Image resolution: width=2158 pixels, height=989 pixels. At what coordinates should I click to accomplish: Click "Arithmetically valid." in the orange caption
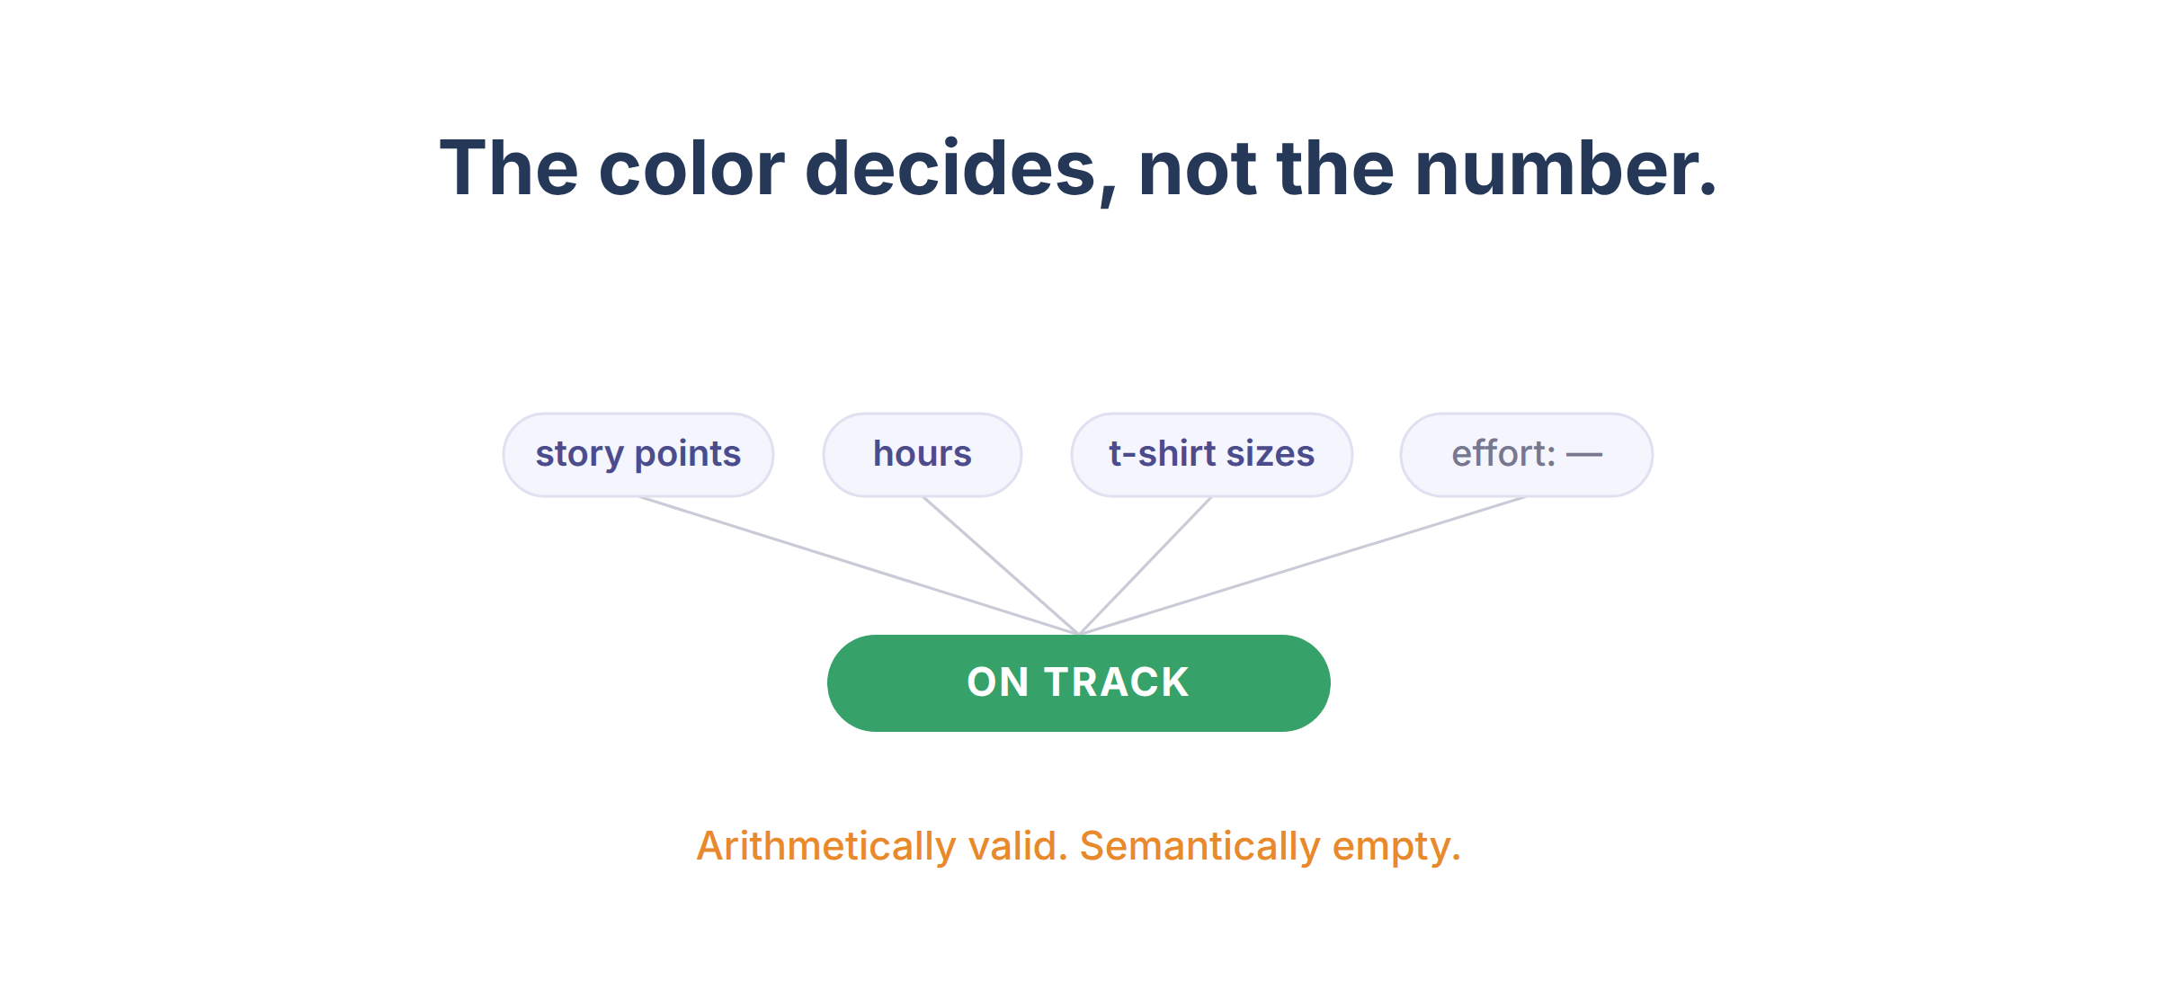pos(882,847)
